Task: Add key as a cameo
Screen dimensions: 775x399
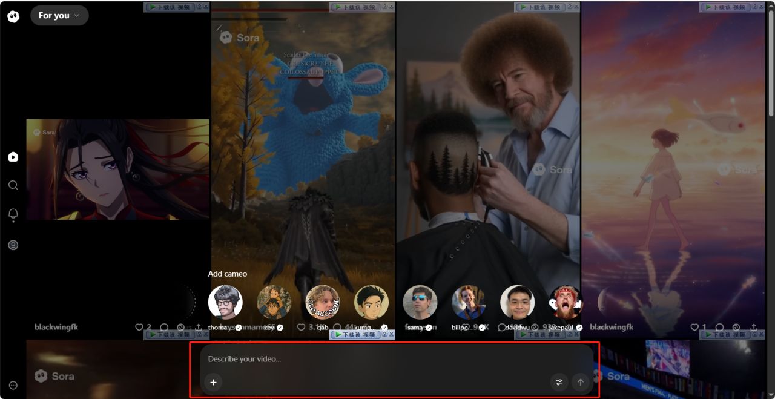Action: (x=274, y=302)
